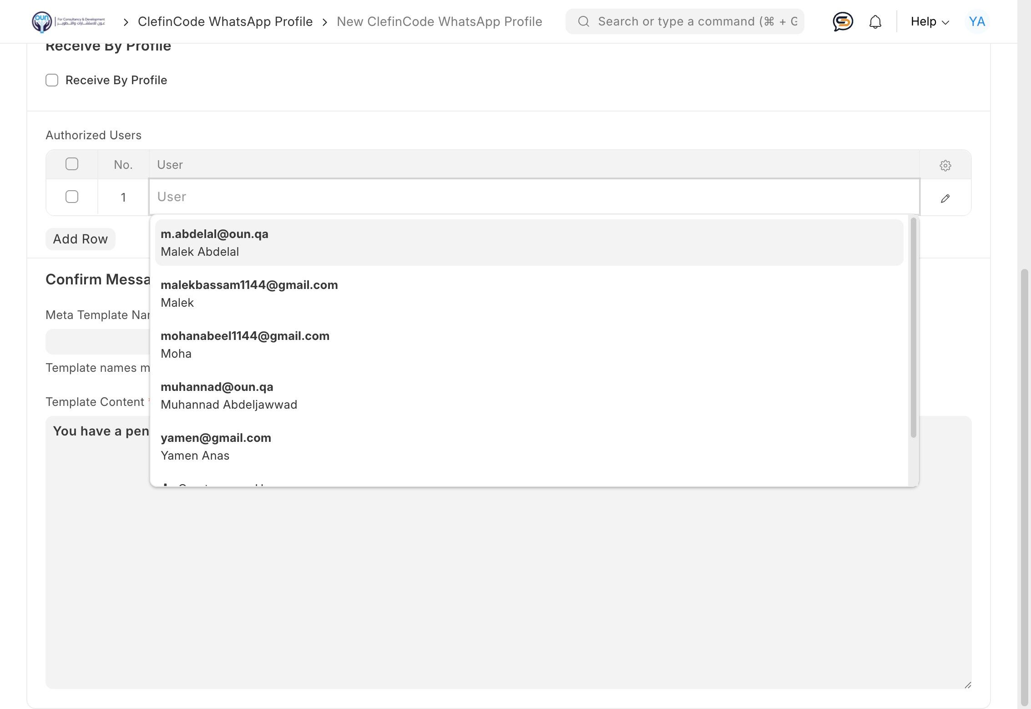Screen dimensions: 1031x709
Task: Tick the checkbox for row 1
Action: [72, 197]
